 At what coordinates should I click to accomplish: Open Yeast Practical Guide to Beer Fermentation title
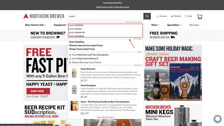(x=105, y=102)
